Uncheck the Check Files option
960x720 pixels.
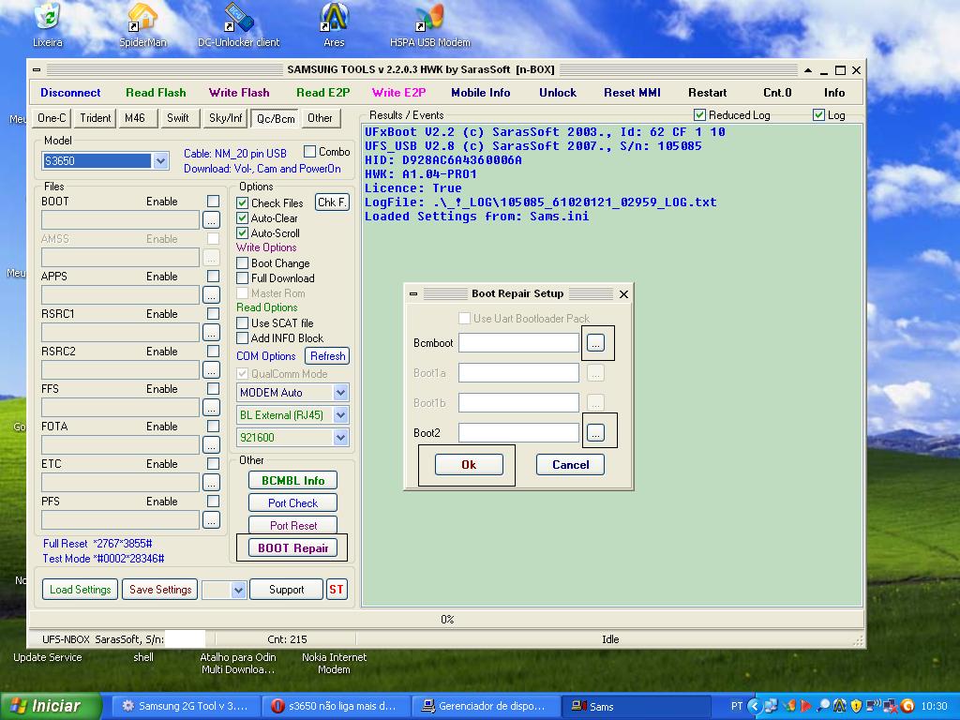[x=243, y=202]
